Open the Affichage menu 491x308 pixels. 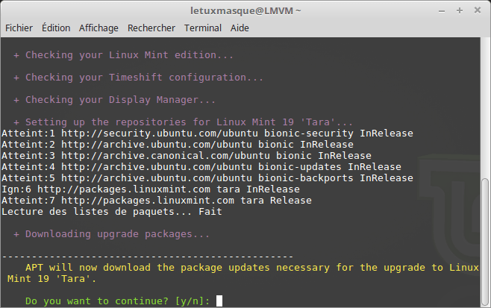click(x=98, y=28)
